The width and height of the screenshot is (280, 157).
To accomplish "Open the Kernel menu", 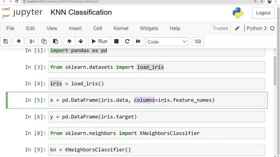I will coord(121,28).
